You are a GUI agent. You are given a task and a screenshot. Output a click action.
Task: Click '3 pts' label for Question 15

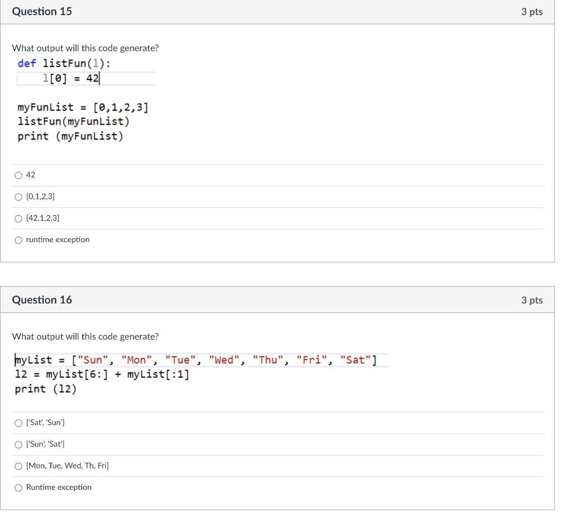531,11
